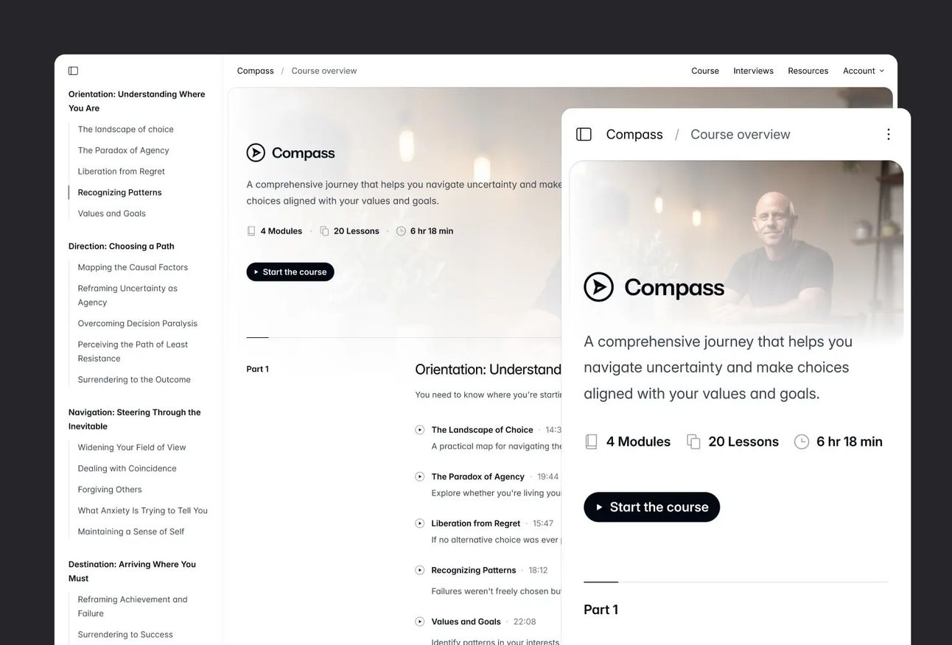Open the Interviews menu item

pyautogui.click(x=753, y=71)
